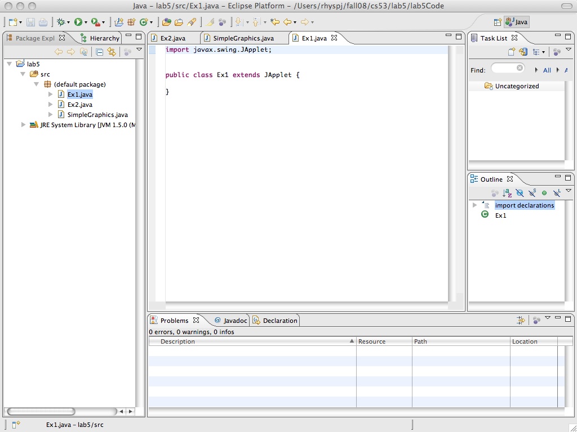Click the Print icon in toolbar
This screenshot has width=577, height=432.
pos(43,22)
